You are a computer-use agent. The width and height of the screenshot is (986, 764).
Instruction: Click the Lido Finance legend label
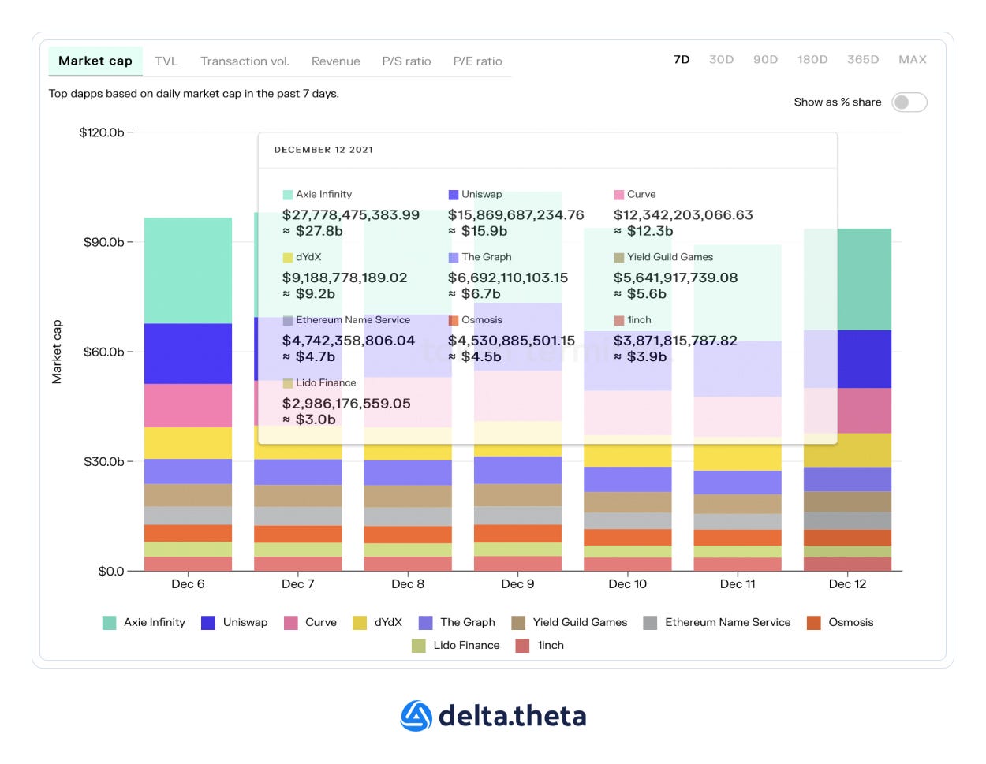(466, 645)
